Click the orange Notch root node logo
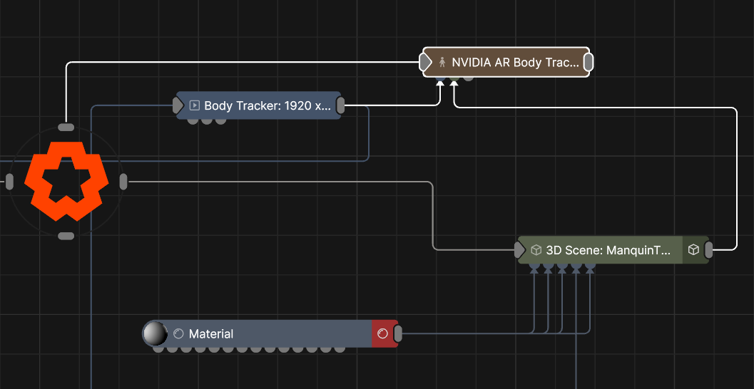This screenshot has width=754, height=389. coord(66,181)
